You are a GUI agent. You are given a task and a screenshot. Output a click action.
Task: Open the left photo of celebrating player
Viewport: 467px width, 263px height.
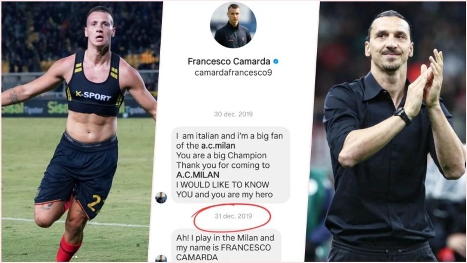pos(79,131)
